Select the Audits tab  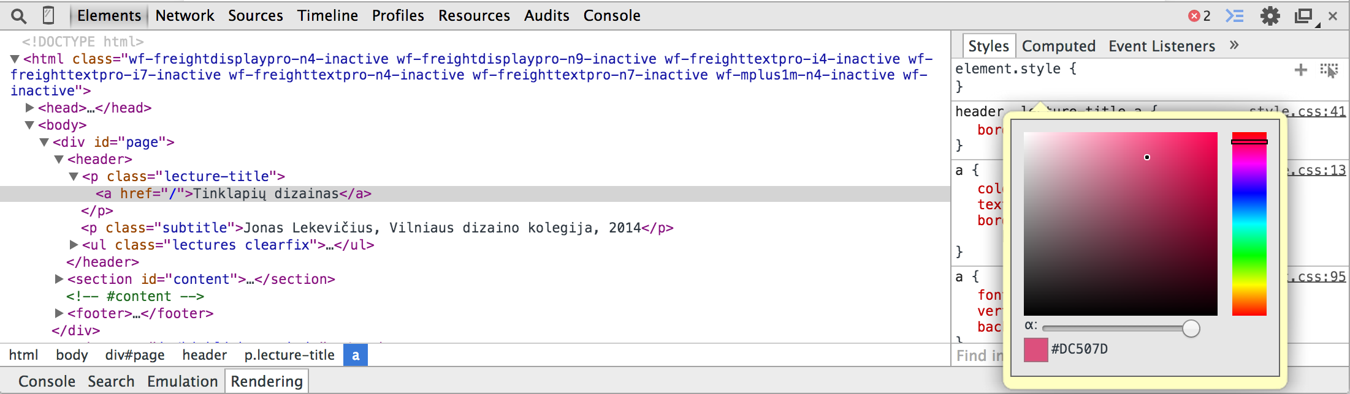pyautogui.click(x=547, y=16)
